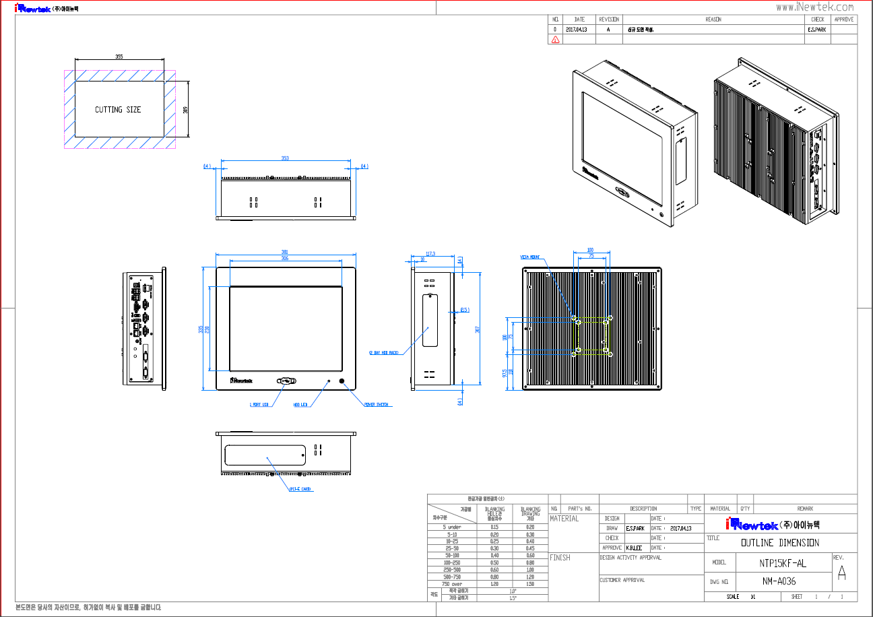Click the 'DESCRIPTION' column header in parts list
This screenshot has height=617, width=873.
click(x=643, y=509)
